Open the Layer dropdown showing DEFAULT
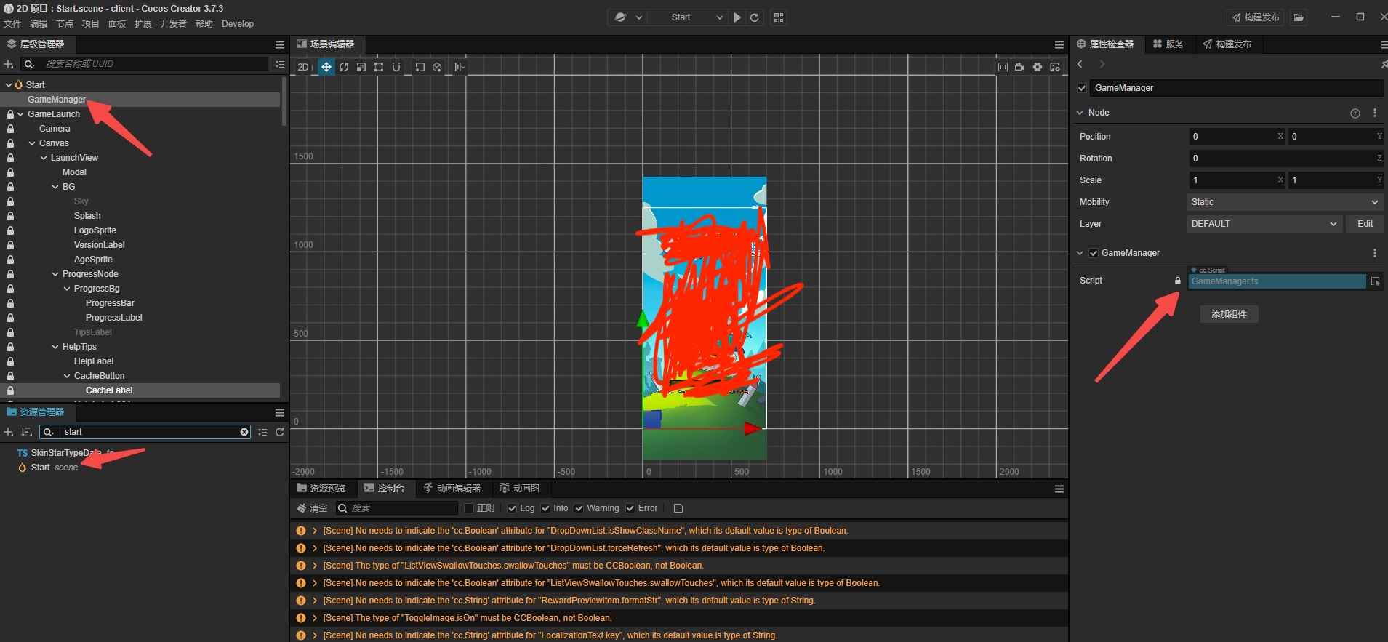1388x642 pixels. (x=1264, y=224)
